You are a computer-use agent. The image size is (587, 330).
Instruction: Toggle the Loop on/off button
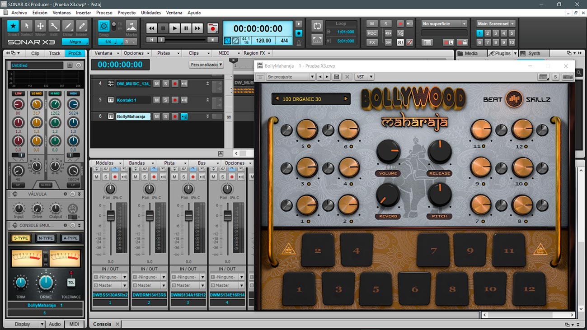point(317,26)
